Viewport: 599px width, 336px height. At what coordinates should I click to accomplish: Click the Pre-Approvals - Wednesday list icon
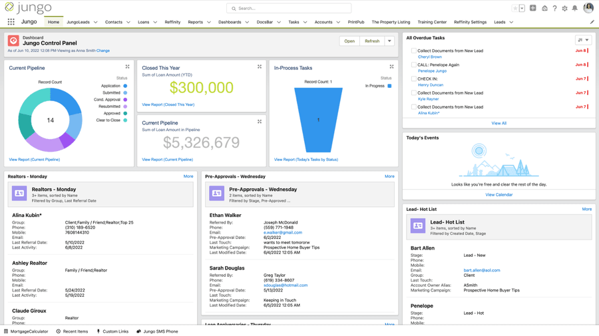[x=216, y=193]
